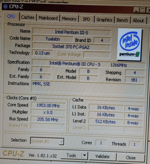Click the Ext. Family value 6
The width and height of the screenshot is (150, 164).
click(x=41, y=76)
